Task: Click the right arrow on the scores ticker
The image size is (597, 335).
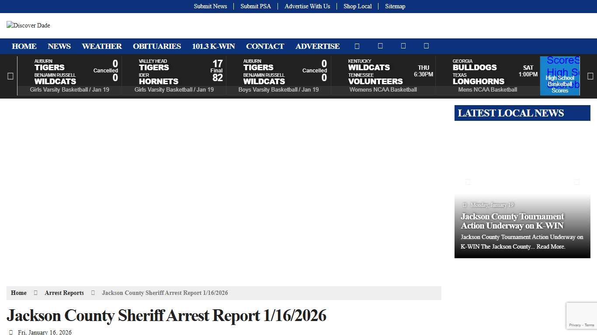Action: click(590, 76)
